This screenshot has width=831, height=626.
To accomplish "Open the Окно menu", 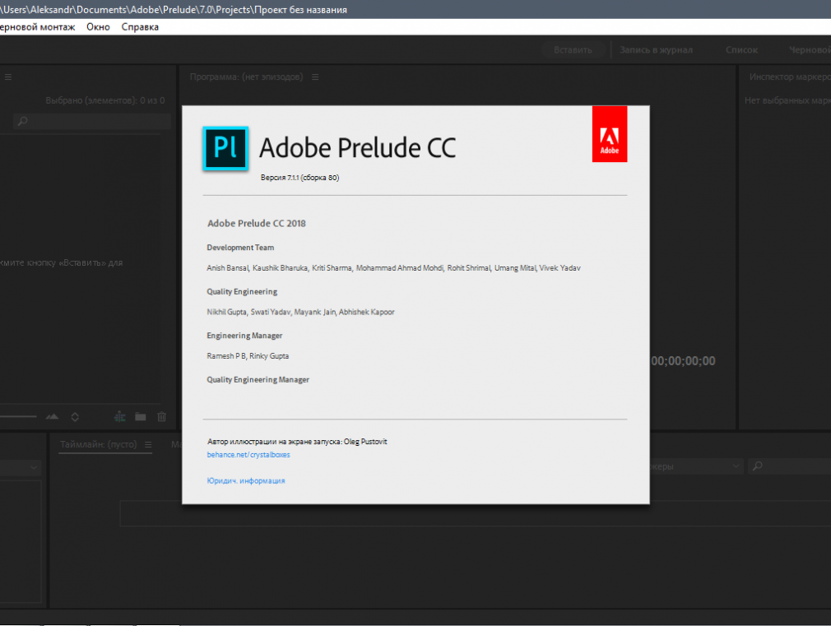I will click(x=98, y=27).
